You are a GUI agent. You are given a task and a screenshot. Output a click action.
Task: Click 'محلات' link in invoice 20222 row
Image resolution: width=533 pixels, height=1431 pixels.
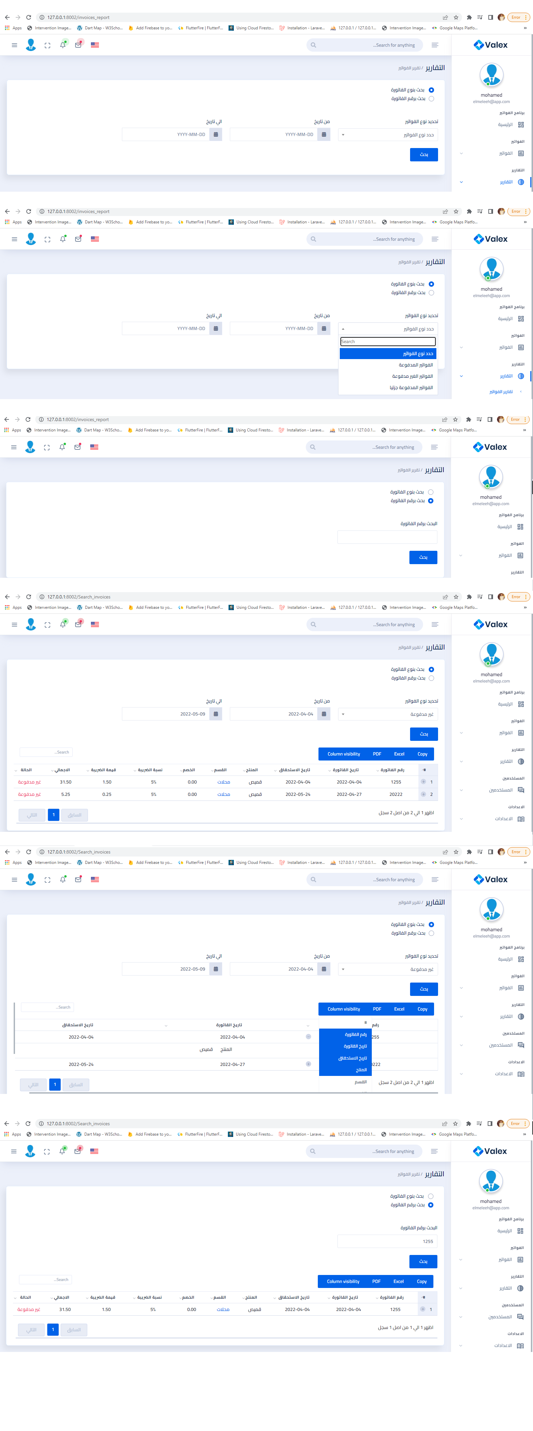[x=224, y=795]
